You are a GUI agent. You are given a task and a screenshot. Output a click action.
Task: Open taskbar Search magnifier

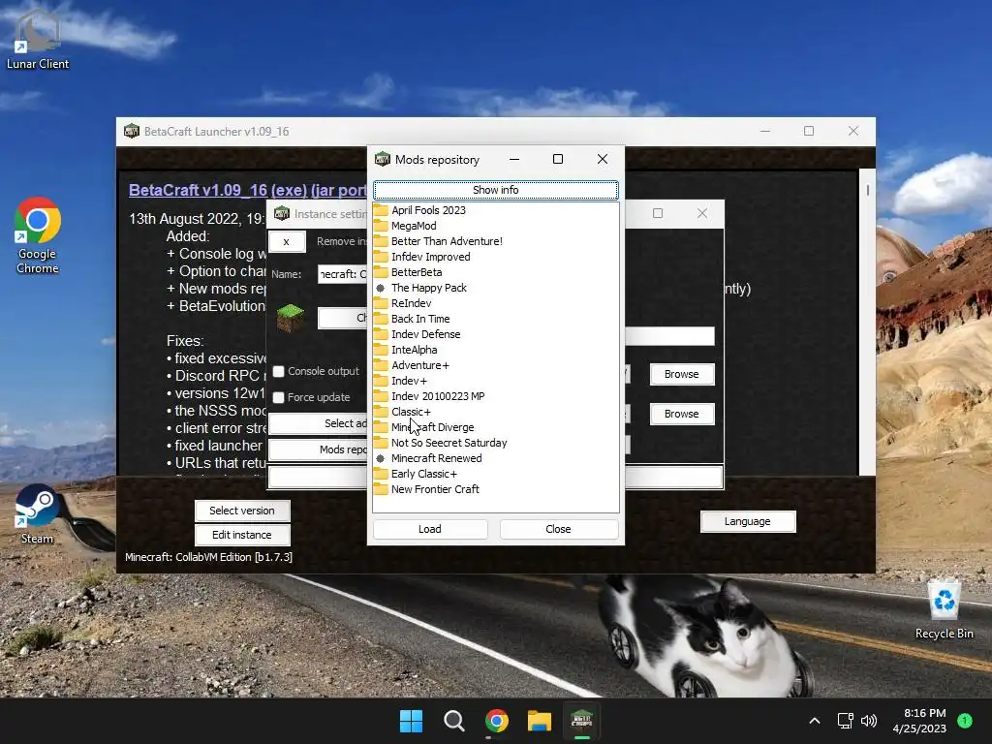[453, 721]
